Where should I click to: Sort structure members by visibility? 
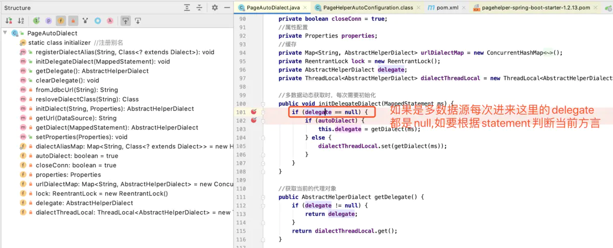[x=9, y=21]
